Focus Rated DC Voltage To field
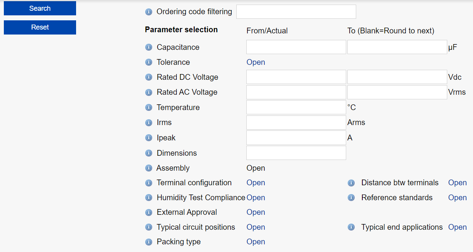This screenshot has width=473, height=252. (x=397, y=77)
